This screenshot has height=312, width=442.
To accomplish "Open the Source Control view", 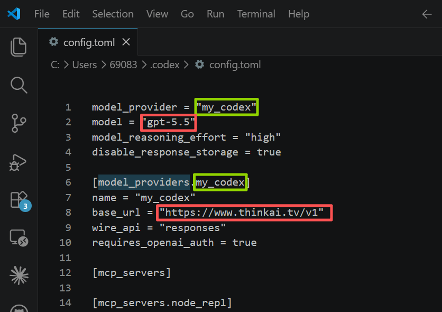I will tap(19, 123).
